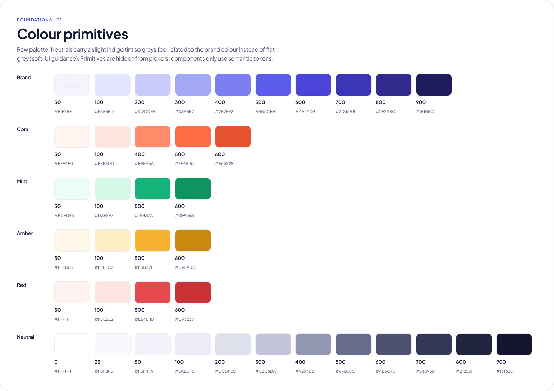Click the 'Brand' row label

(x=24, y=78)
